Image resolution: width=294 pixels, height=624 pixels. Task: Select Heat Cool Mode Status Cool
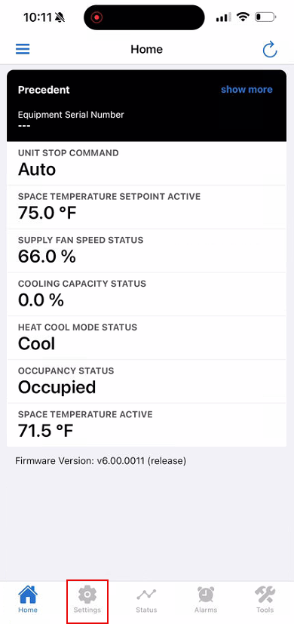click(x=146, y=338)
